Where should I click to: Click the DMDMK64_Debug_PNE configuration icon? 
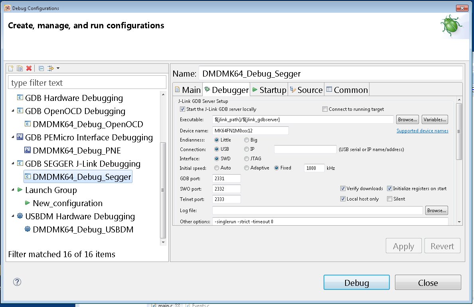(28, 150)
